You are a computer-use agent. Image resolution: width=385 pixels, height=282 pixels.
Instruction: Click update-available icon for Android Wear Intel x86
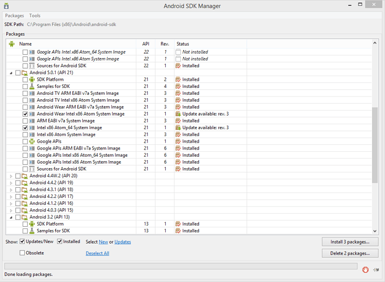point(178,114)
